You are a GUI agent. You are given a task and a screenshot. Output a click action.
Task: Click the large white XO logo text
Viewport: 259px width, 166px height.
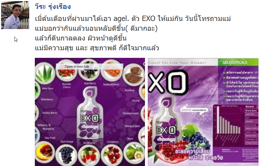168,82
